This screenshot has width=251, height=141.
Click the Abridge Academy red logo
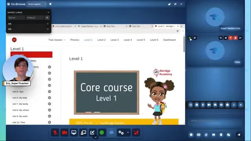tap(14, 40)
